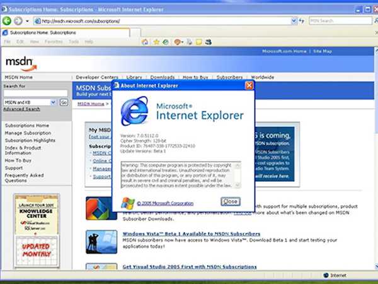The width and height of the screenshot is (378, 284).
Task: Open the Tools menu
Action: (74, 42)
